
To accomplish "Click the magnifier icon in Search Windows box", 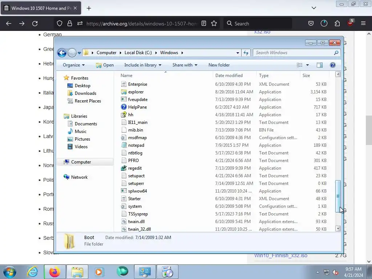I will pos(336,53).
